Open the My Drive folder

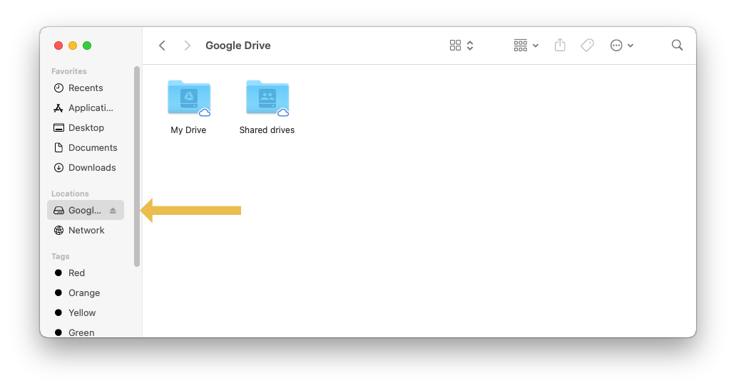(188, 98)
